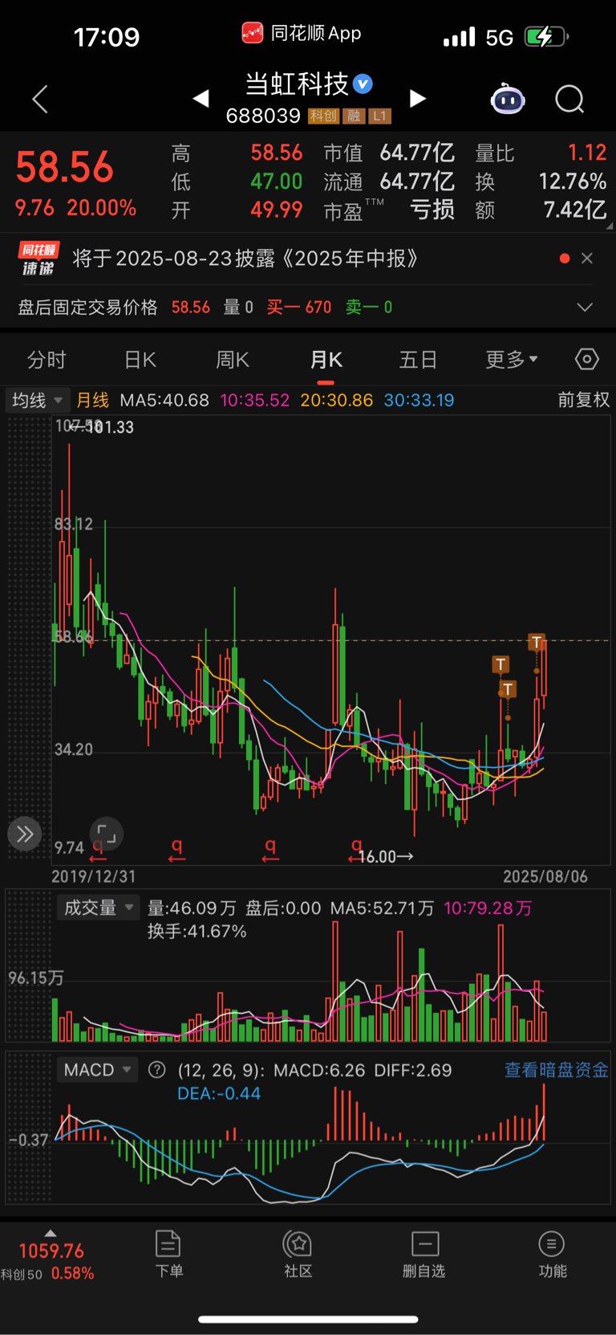The height and width of the screenshot is (1335, 616).
Task: Tap the 16.00 low price annotation
Action: 386,856
